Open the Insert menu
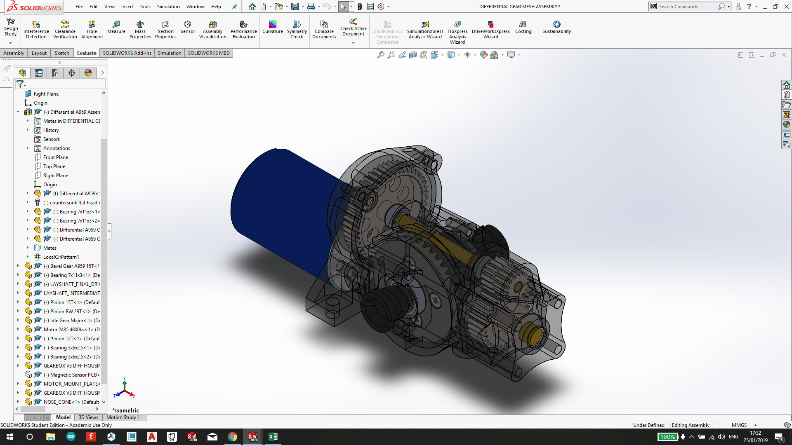Screen dimensions: 792x445 [x=127, y=7]
